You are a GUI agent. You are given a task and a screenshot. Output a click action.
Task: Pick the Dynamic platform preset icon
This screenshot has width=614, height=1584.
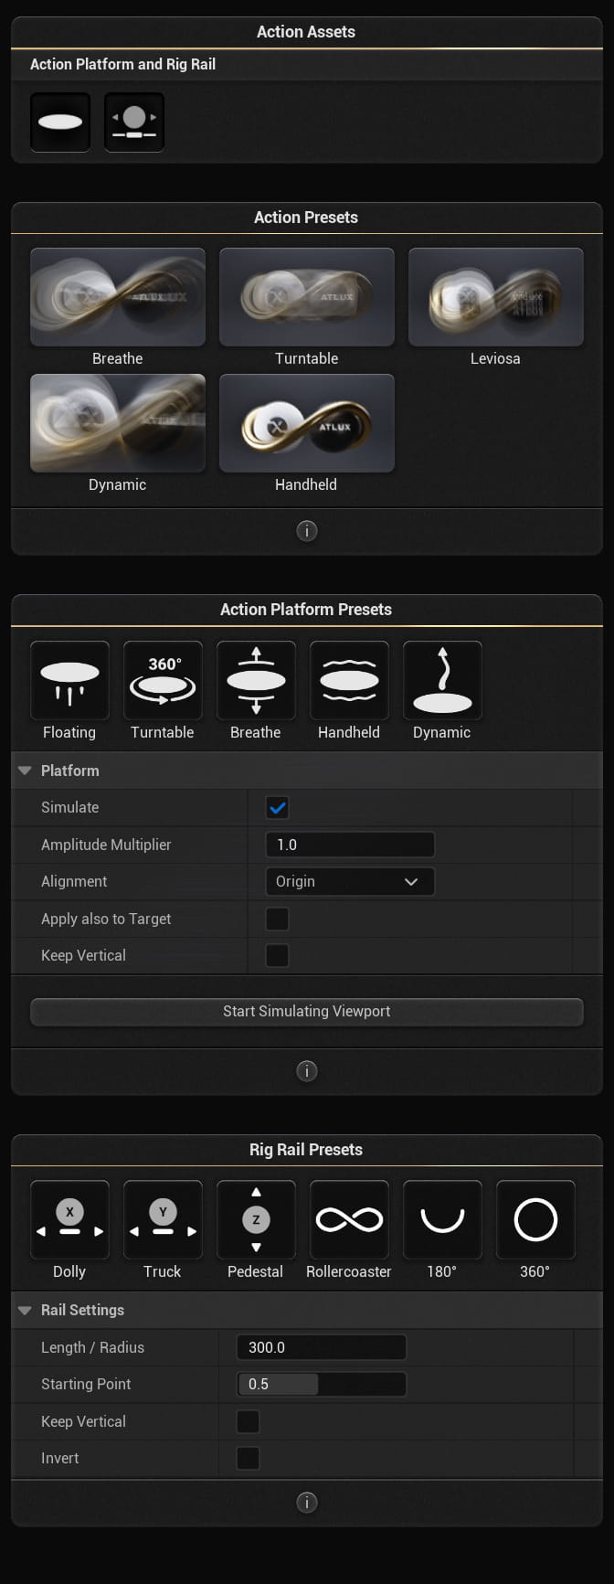pos(442,681)
